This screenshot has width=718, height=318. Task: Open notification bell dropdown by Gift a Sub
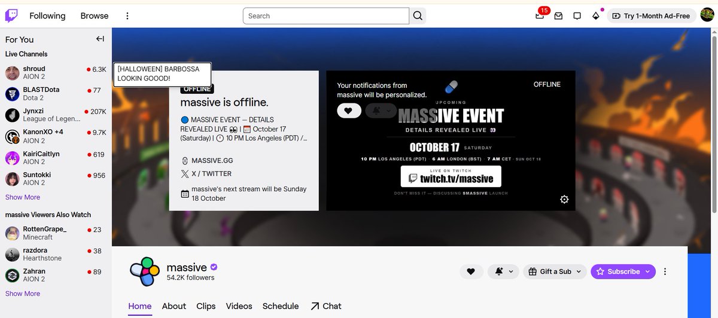tap(503, 271)
